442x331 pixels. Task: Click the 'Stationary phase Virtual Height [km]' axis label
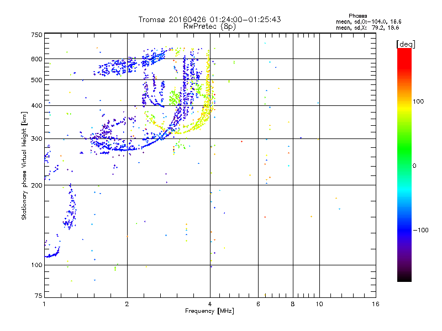tap(24, 166)
